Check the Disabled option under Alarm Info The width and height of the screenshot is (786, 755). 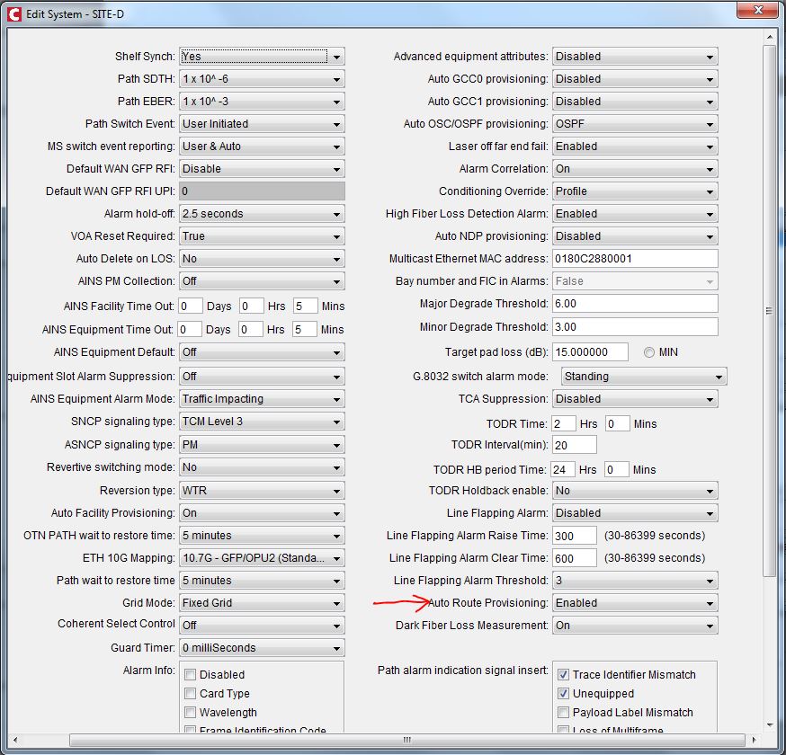point(189,674)
